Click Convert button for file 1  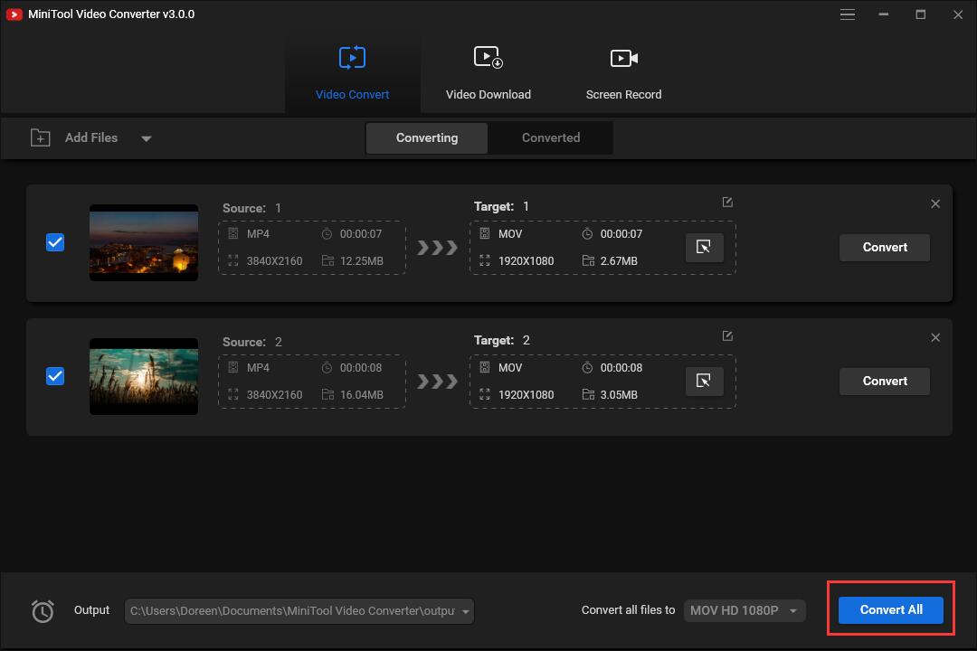coord(884,247)
